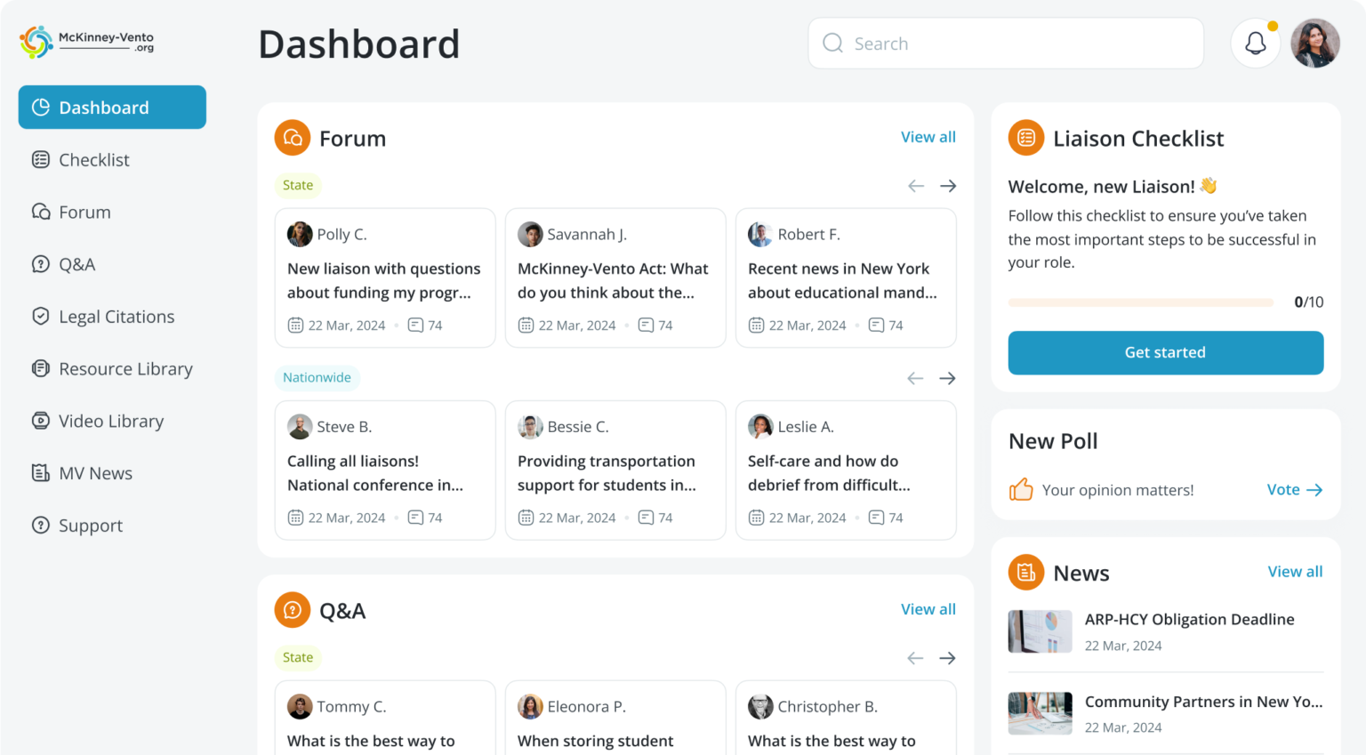Filter forum by the Nationwide tag

[317, 377]
